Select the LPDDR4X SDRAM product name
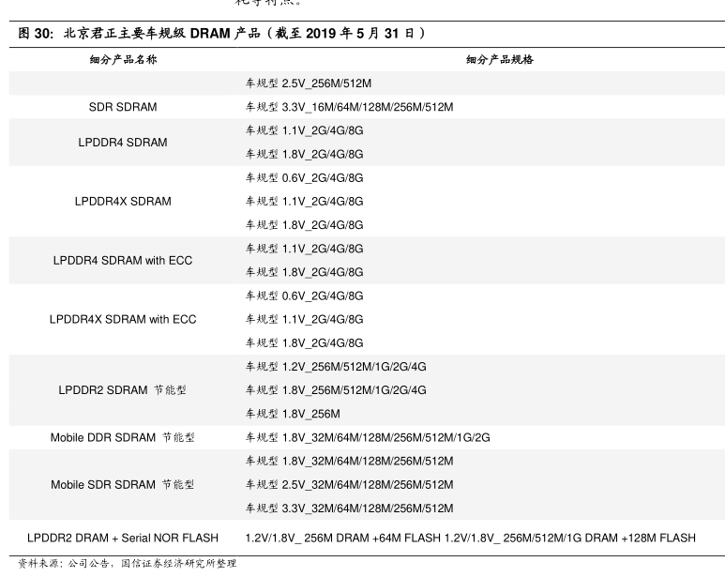 tap(123, 202)
